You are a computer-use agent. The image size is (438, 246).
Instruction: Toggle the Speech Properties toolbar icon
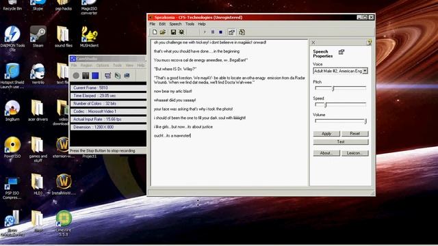[231, 32]
